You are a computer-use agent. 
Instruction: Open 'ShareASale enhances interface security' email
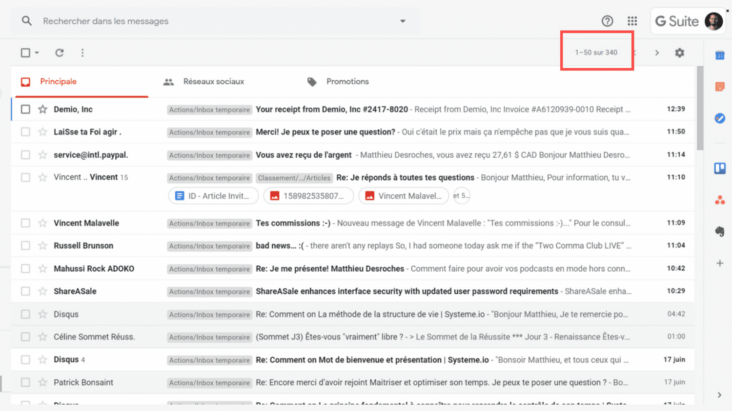pos(407,291)
